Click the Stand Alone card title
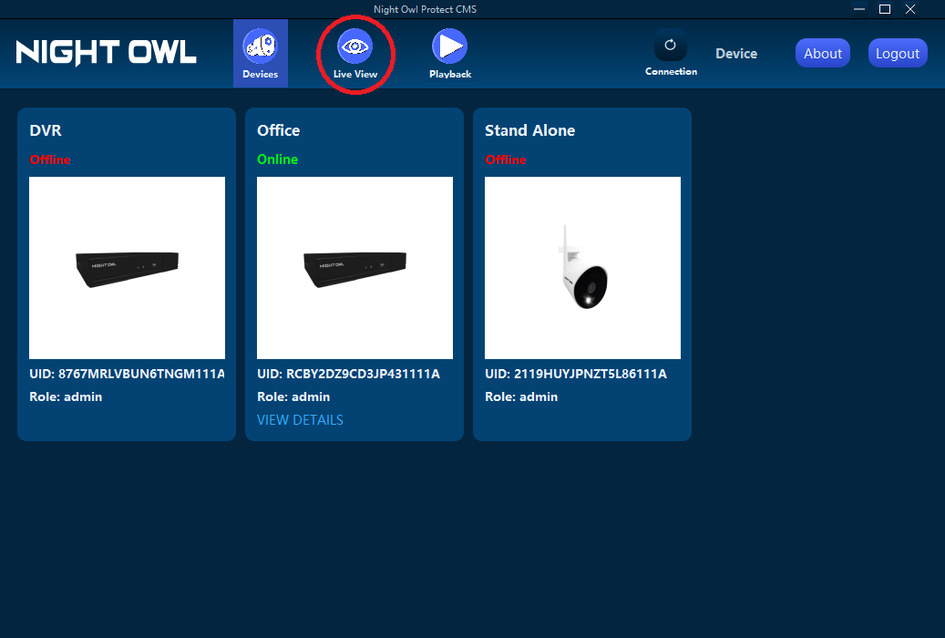 point(529,130)
